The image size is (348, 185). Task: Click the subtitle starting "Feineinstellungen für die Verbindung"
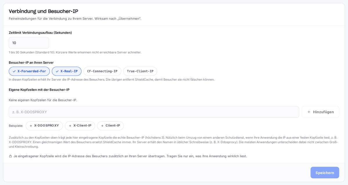[x=75, y=19]
